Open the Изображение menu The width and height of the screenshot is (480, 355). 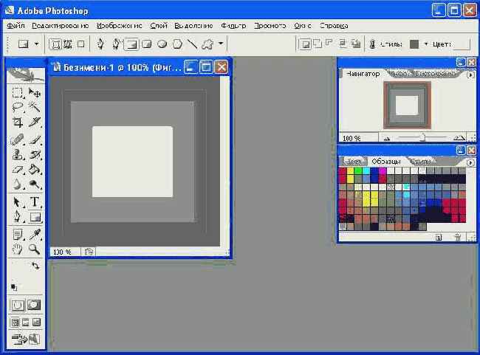[x=120, y=26]
